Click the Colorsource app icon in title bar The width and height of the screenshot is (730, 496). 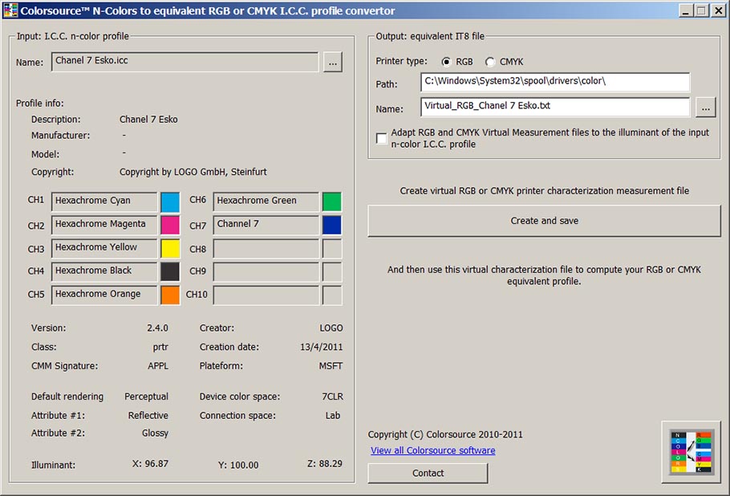[10, 10]
